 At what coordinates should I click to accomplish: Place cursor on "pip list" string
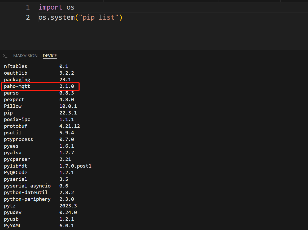(x=99, y=18)
